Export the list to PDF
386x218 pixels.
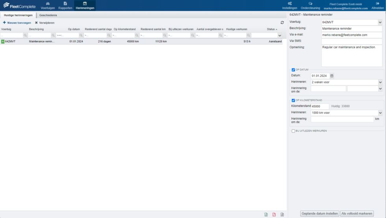(x=274, y=214)
